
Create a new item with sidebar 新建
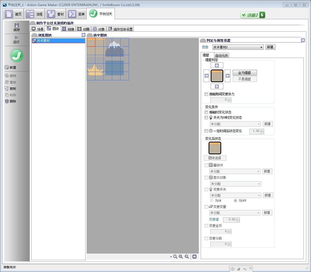coord(11,68)
